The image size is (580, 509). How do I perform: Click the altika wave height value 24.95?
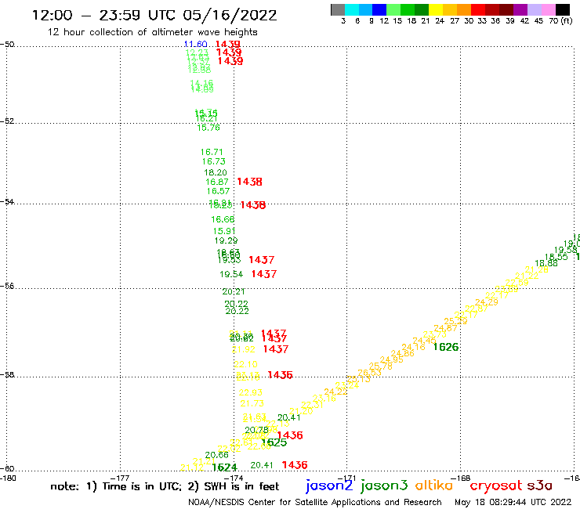[391, 359]
